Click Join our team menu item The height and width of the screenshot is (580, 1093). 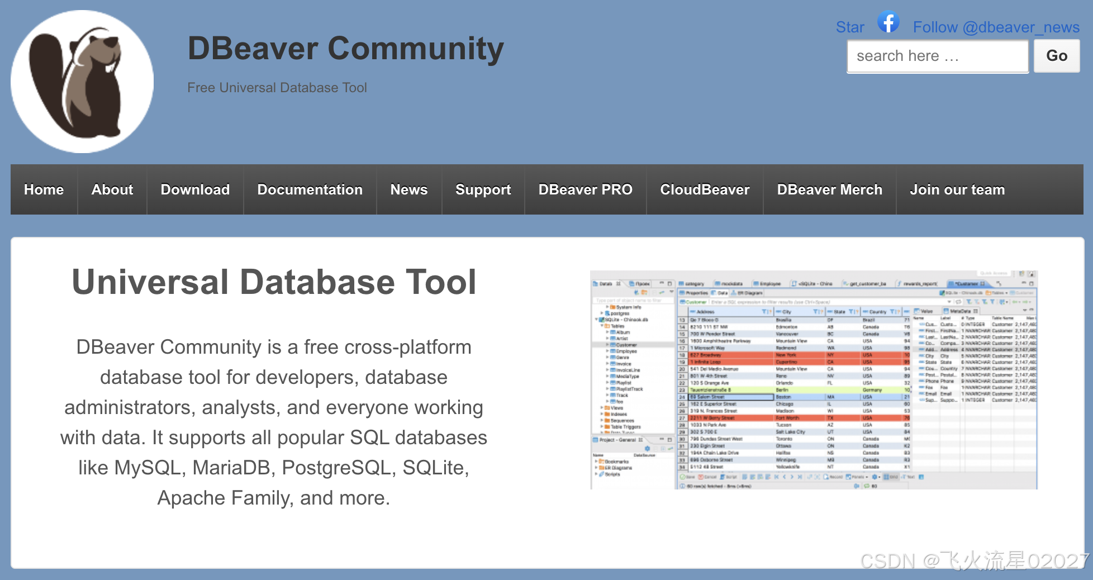(957, 189)
